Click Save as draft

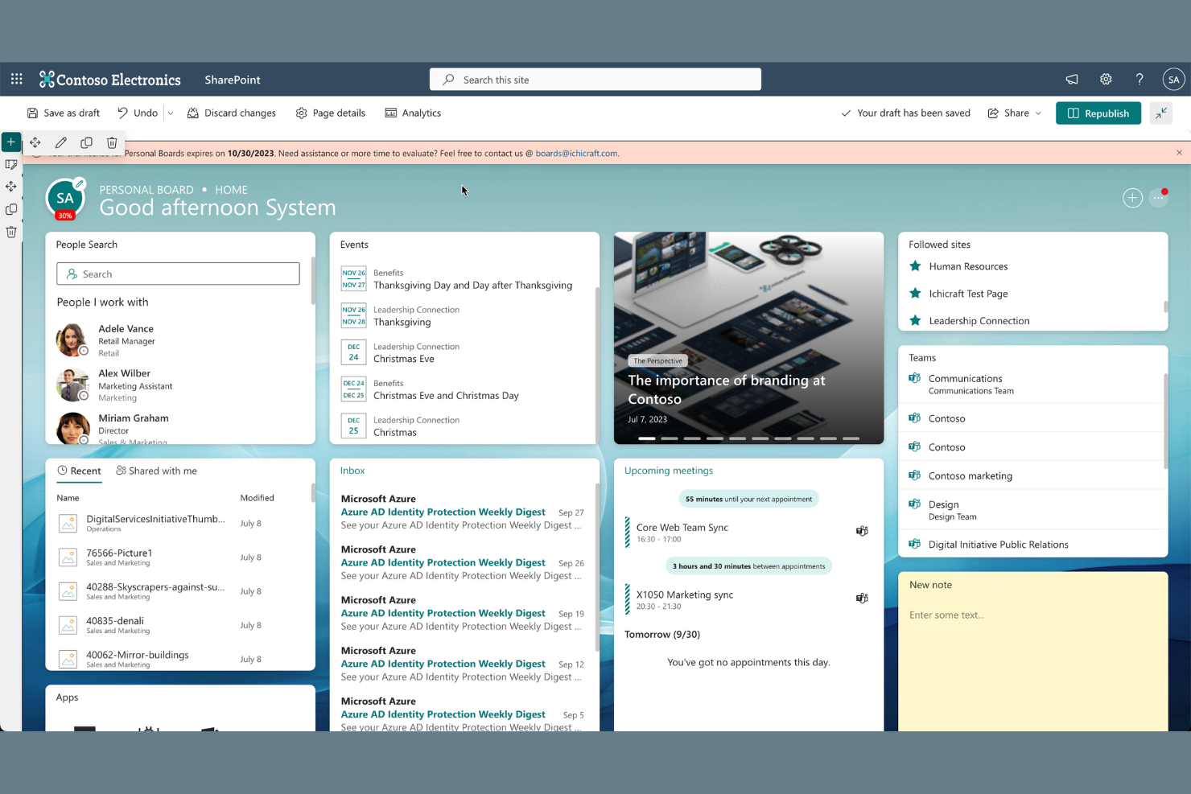pos(64,113)
